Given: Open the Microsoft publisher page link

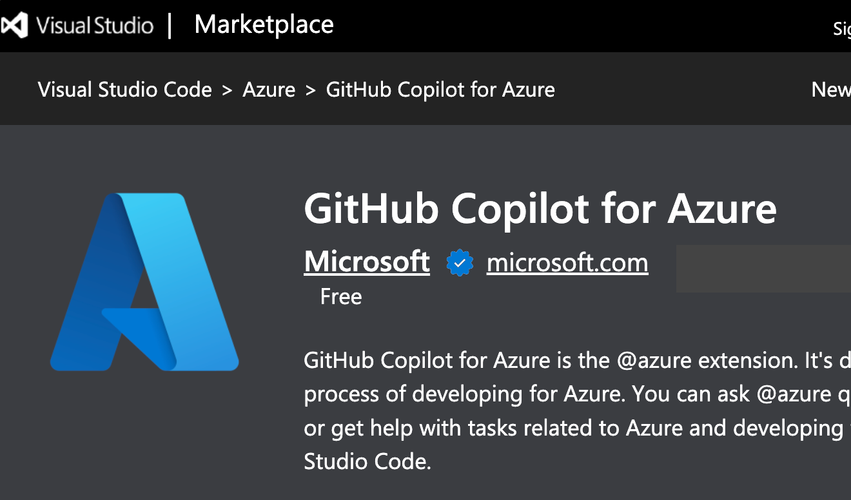Looking at the screenshot, I should (x=367, y=262).
